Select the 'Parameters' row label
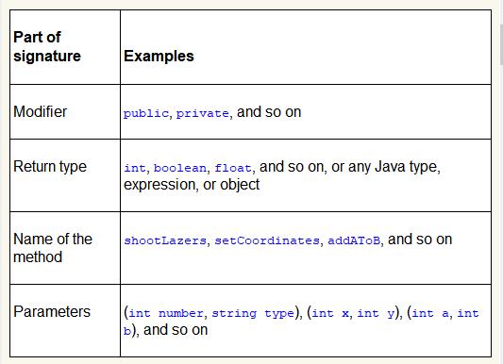 pyautogui.click(x=52, y=312)
